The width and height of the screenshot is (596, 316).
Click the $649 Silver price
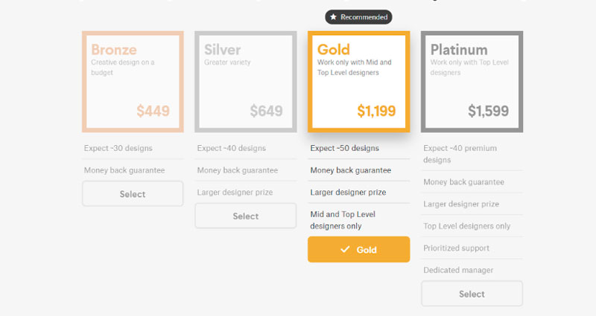click(x=266, y=111)
